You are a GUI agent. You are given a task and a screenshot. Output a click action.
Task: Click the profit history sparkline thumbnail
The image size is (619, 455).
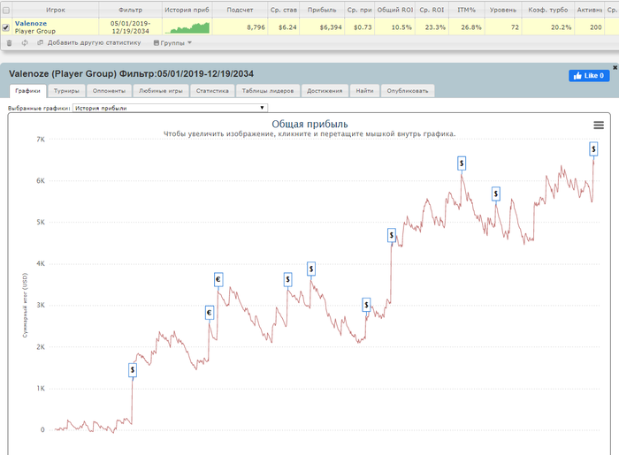click(187, 27)
